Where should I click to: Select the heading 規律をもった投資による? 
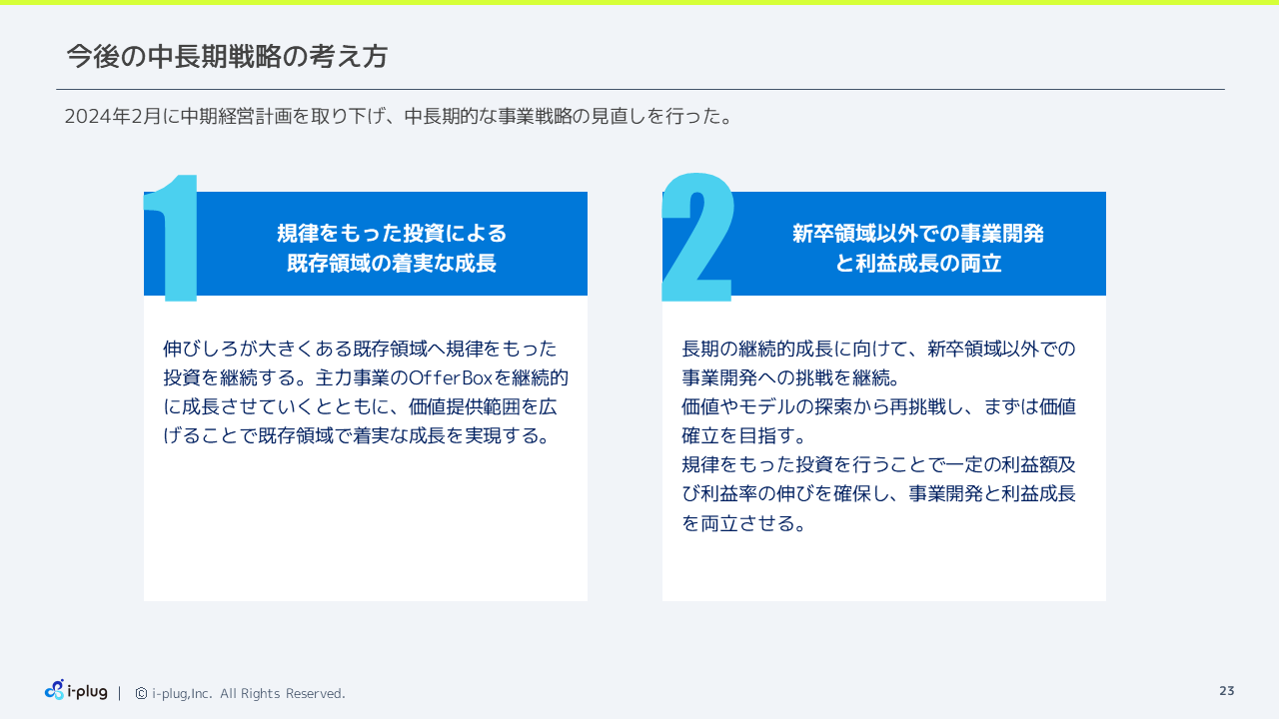[392, 234]
